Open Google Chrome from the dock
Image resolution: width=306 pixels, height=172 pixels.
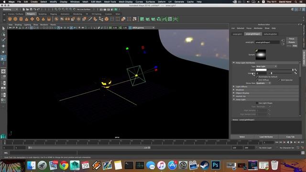pyautogui.click(x=64, y=165)
